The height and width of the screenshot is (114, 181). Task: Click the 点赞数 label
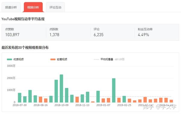(x=10, y=29)
